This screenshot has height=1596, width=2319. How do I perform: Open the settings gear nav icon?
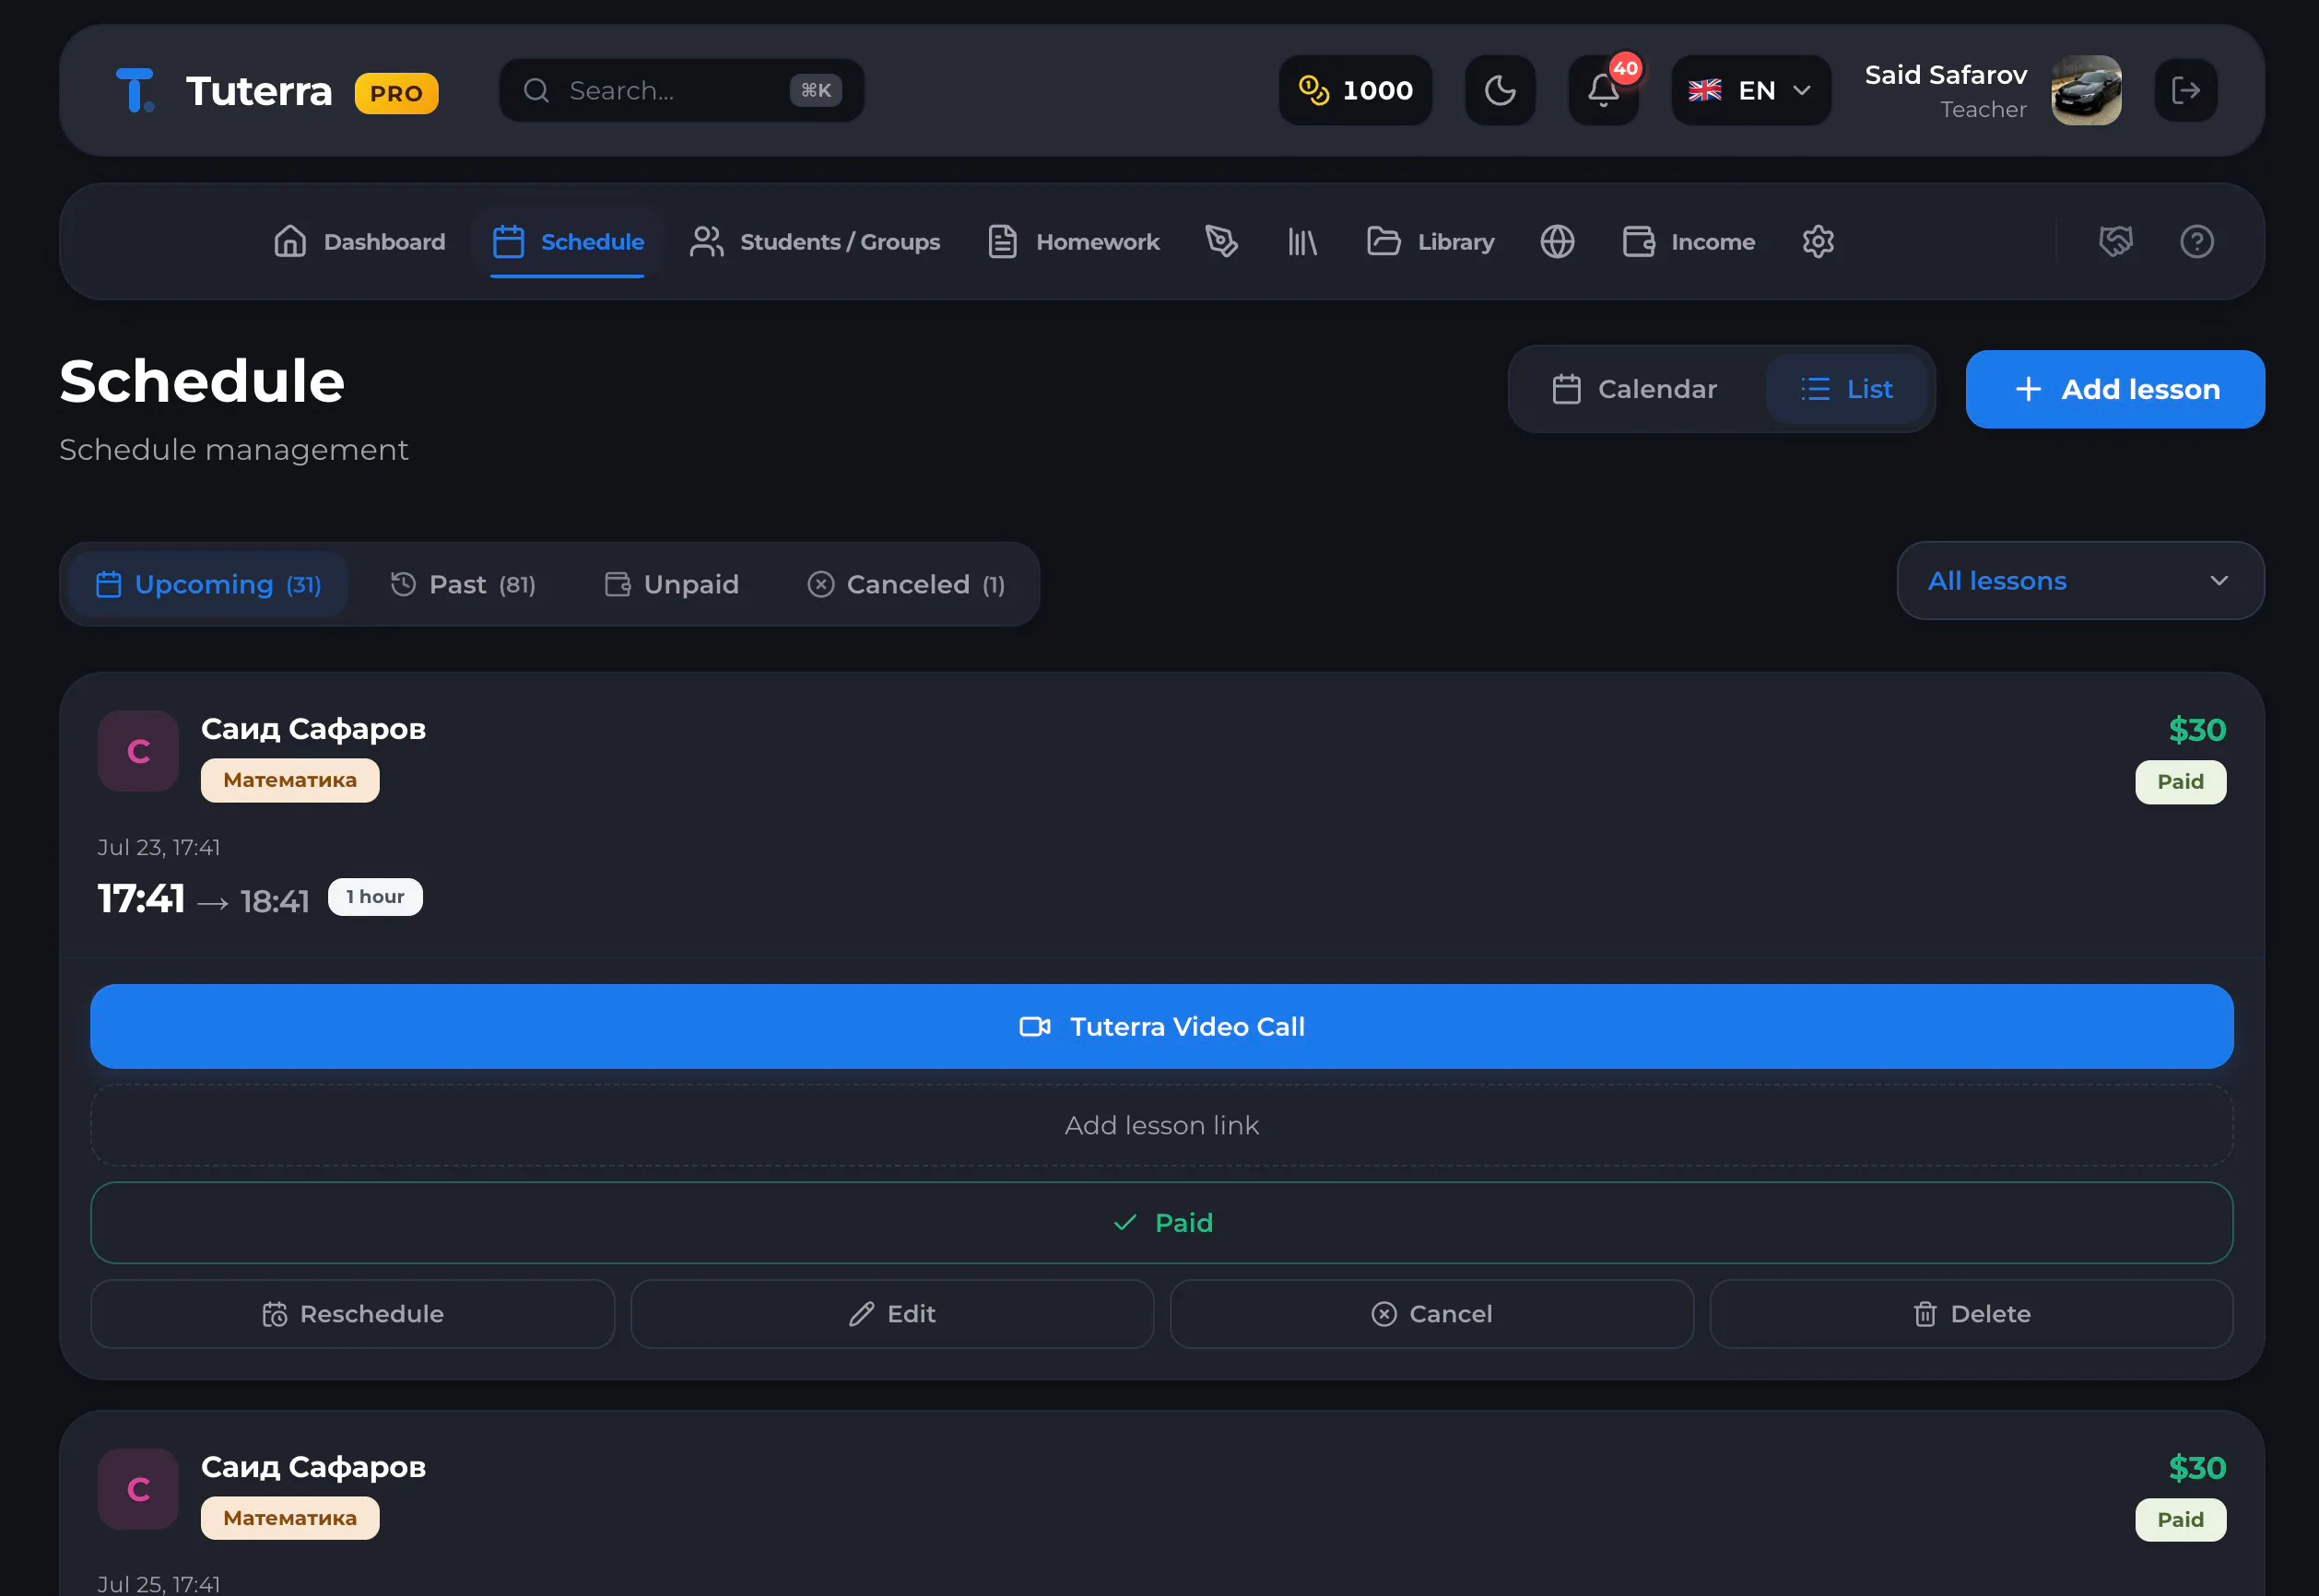pyautogui.click(x=1818, y=241)
